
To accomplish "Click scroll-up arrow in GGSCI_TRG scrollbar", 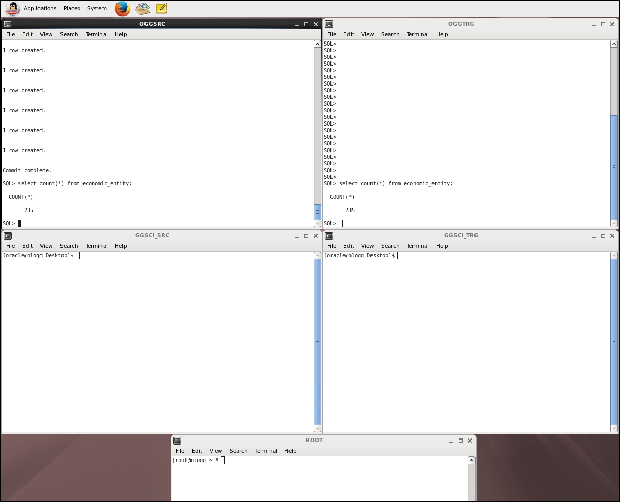I will tap(614, 256).
